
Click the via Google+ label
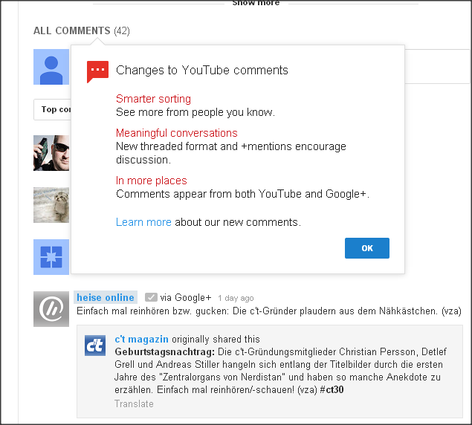click(x=185, y=298)
